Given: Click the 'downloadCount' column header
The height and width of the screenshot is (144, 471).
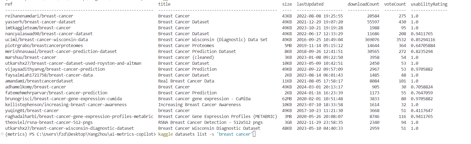Looking at the screenshot, I should coord(363,4).
